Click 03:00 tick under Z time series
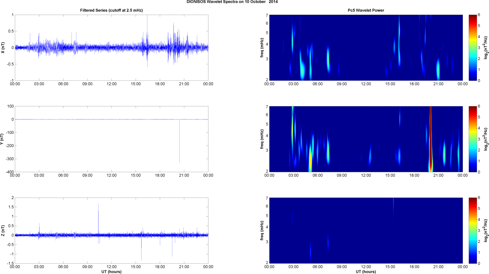This screenshot has height=274, width=489. click(39, 267)
